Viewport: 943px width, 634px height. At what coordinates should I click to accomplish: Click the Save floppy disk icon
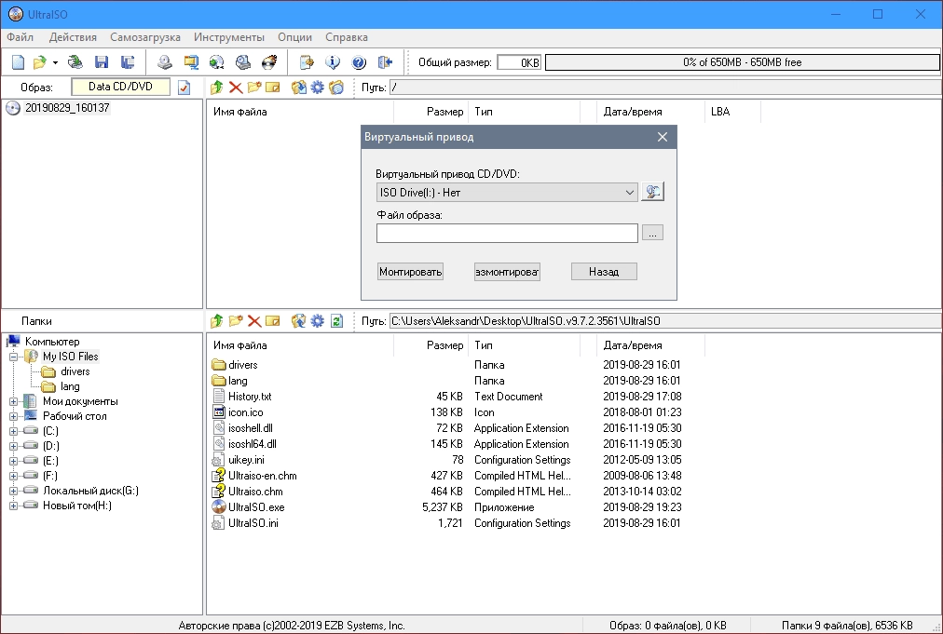click(x=102, y=61)
